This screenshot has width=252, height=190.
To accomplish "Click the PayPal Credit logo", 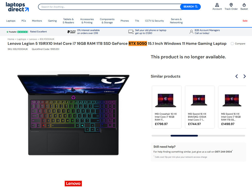I will click(x=72, y=32).
